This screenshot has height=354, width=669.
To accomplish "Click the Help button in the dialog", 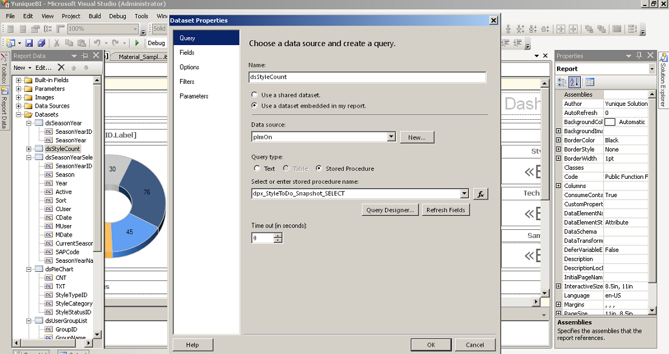I will (x=192, y=345).
